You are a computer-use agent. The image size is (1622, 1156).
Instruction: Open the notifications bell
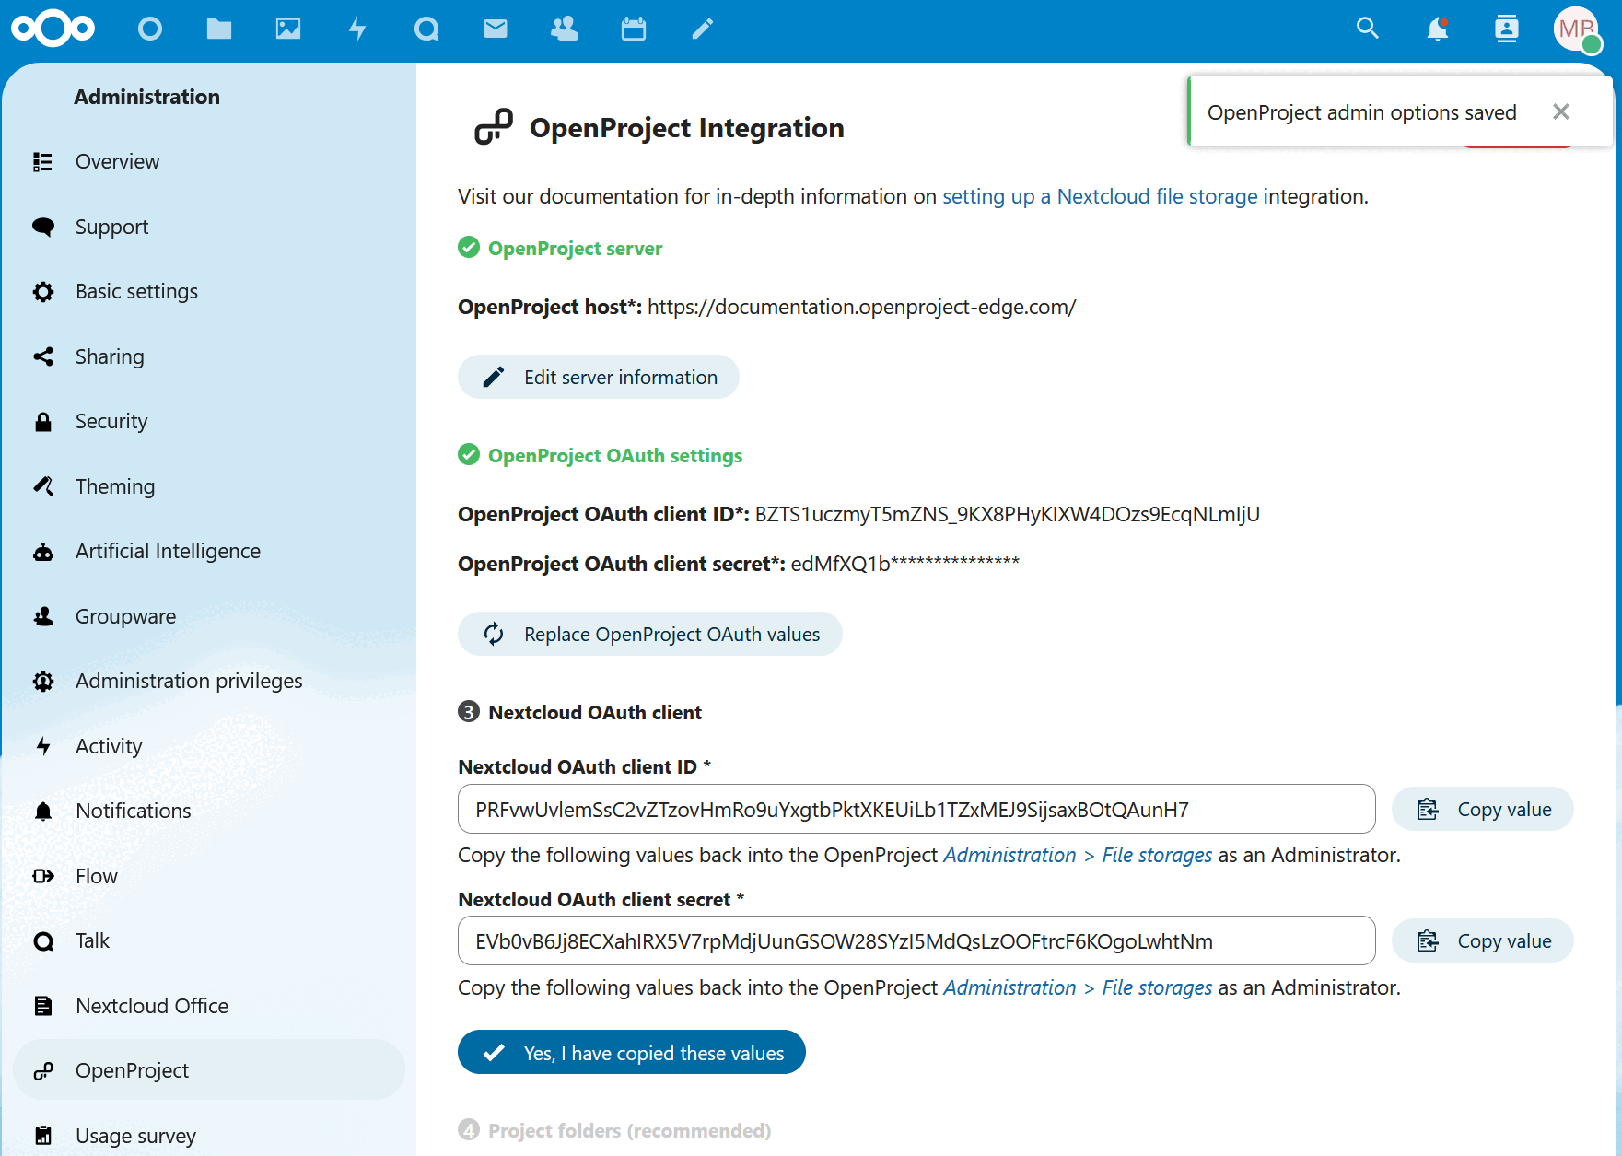tap(1438, 29)
